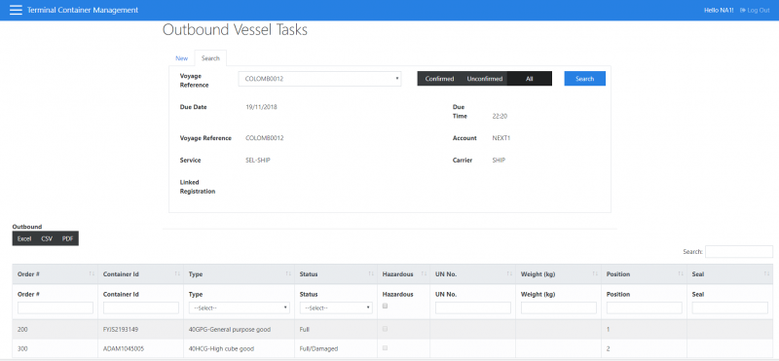The height and width of the screenshot is (361, 779).
Task: Switch to the Search tab
Action: (x=210, y=58)
